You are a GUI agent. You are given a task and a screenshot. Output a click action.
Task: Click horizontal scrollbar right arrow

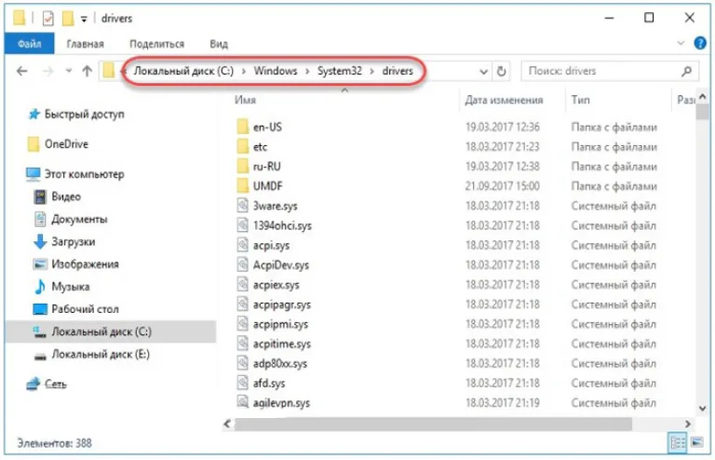688,424
